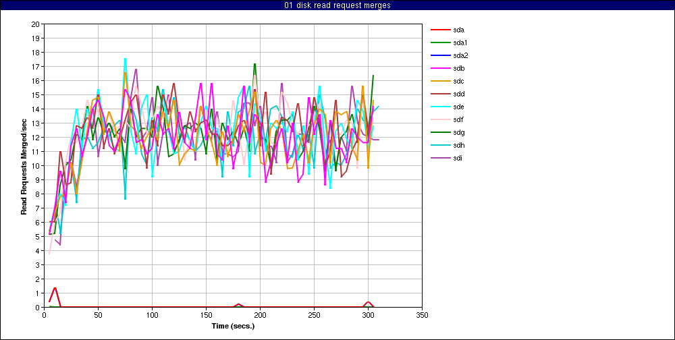This screenshot has width=675, height=340.
Task: Click the small red sda bump at 300 seconds
Action: tap(368, 302)
